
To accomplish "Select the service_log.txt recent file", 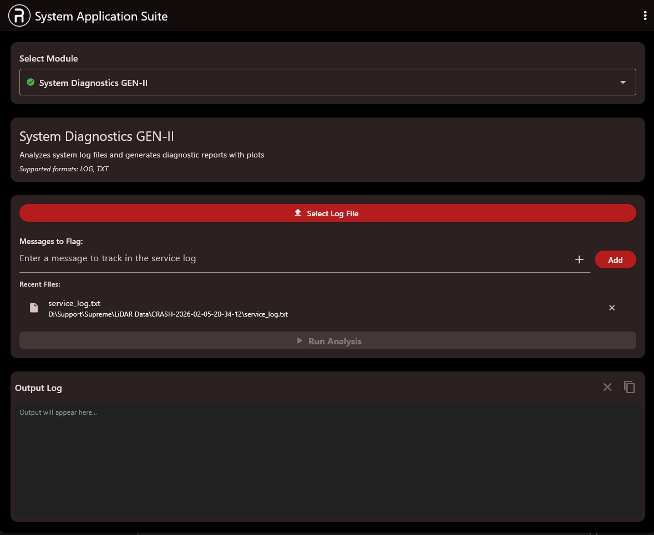I will point(74,303).
